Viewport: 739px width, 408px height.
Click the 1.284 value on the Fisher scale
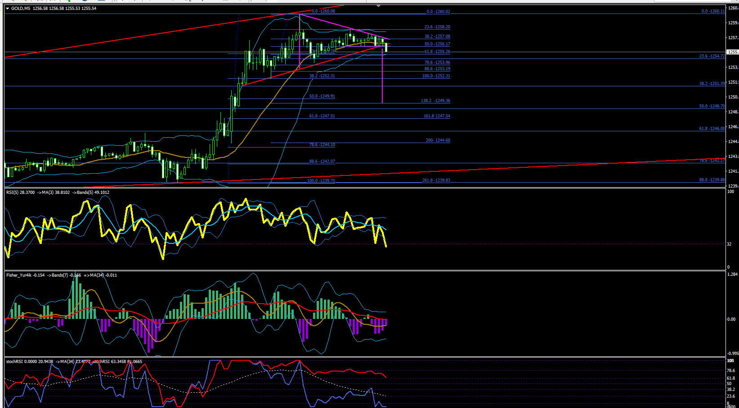[732, 274]
